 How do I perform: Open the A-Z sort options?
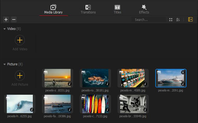[x=178, y=19]
